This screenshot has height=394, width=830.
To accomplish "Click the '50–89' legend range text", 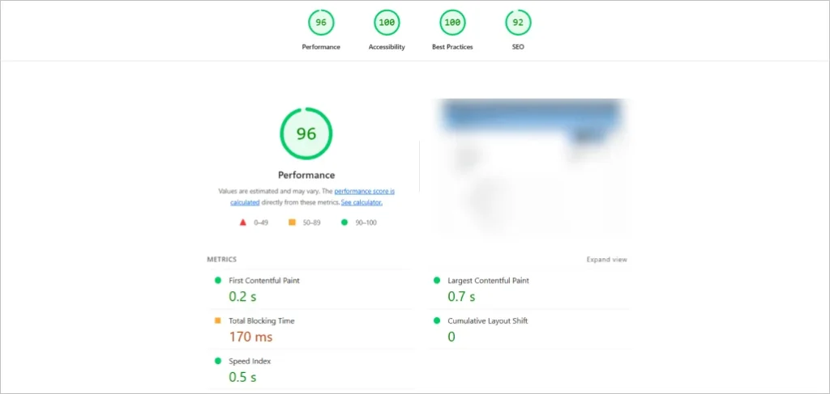I will click(311, 222).
